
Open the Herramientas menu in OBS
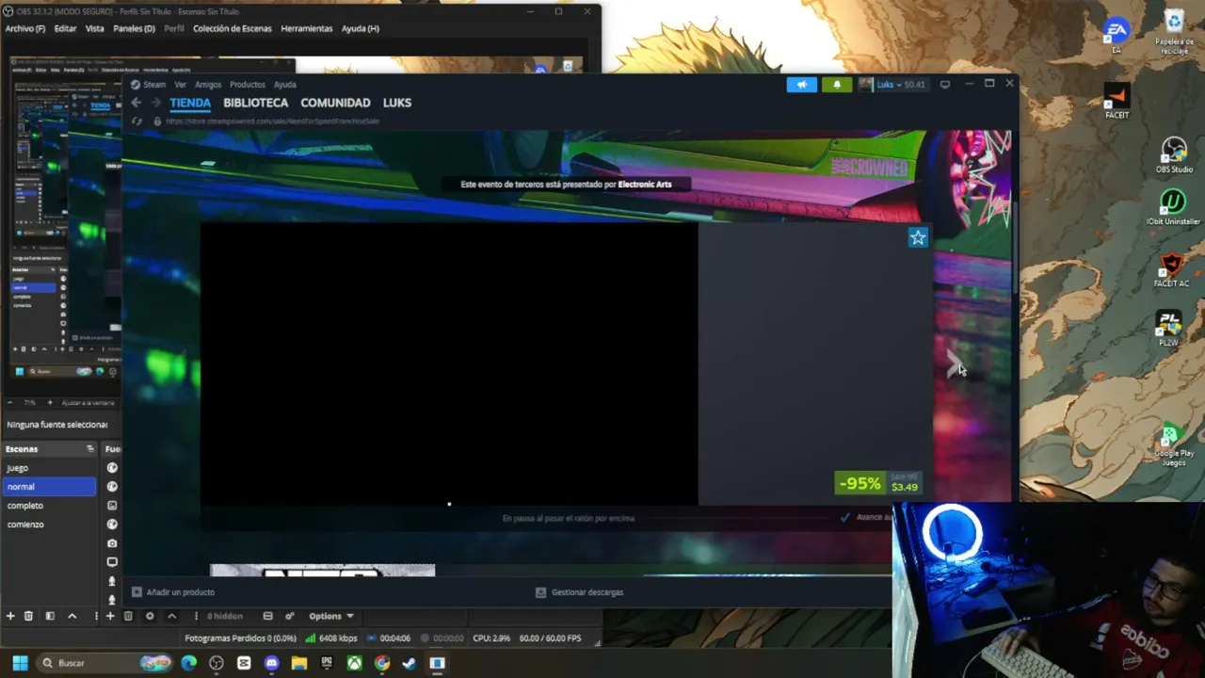[x=307, y=28]
